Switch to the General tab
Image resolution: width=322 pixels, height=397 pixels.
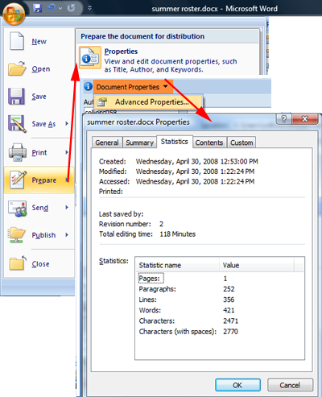click(x=107, y=143)
